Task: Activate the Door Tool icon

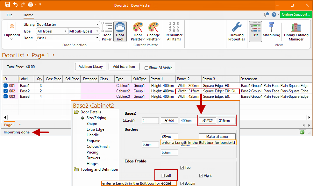Action: (120, 32)
